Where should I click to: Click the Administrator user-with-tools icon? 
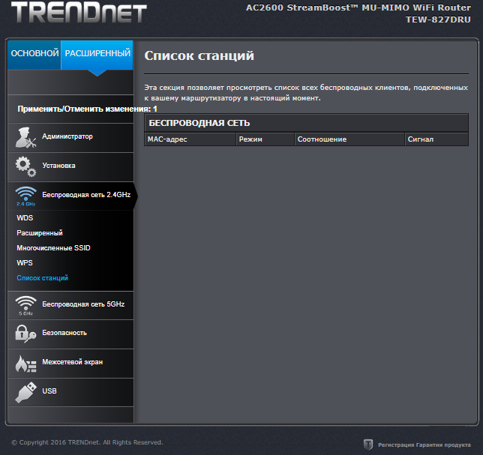25,137
